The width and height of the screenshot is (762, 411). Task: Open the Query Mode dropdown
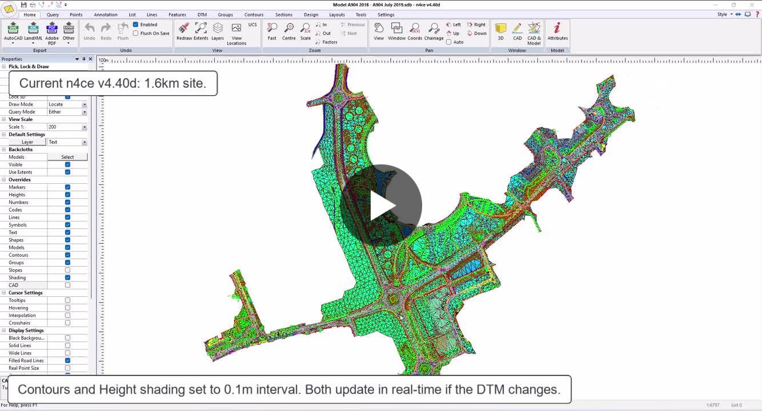(x=85, y=112)
